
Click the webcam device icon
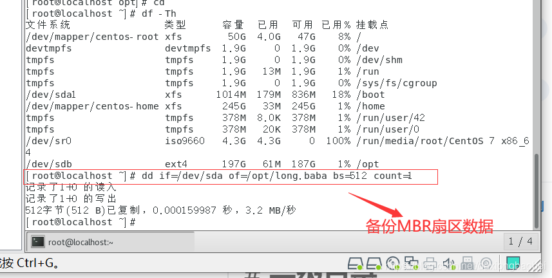486,264
